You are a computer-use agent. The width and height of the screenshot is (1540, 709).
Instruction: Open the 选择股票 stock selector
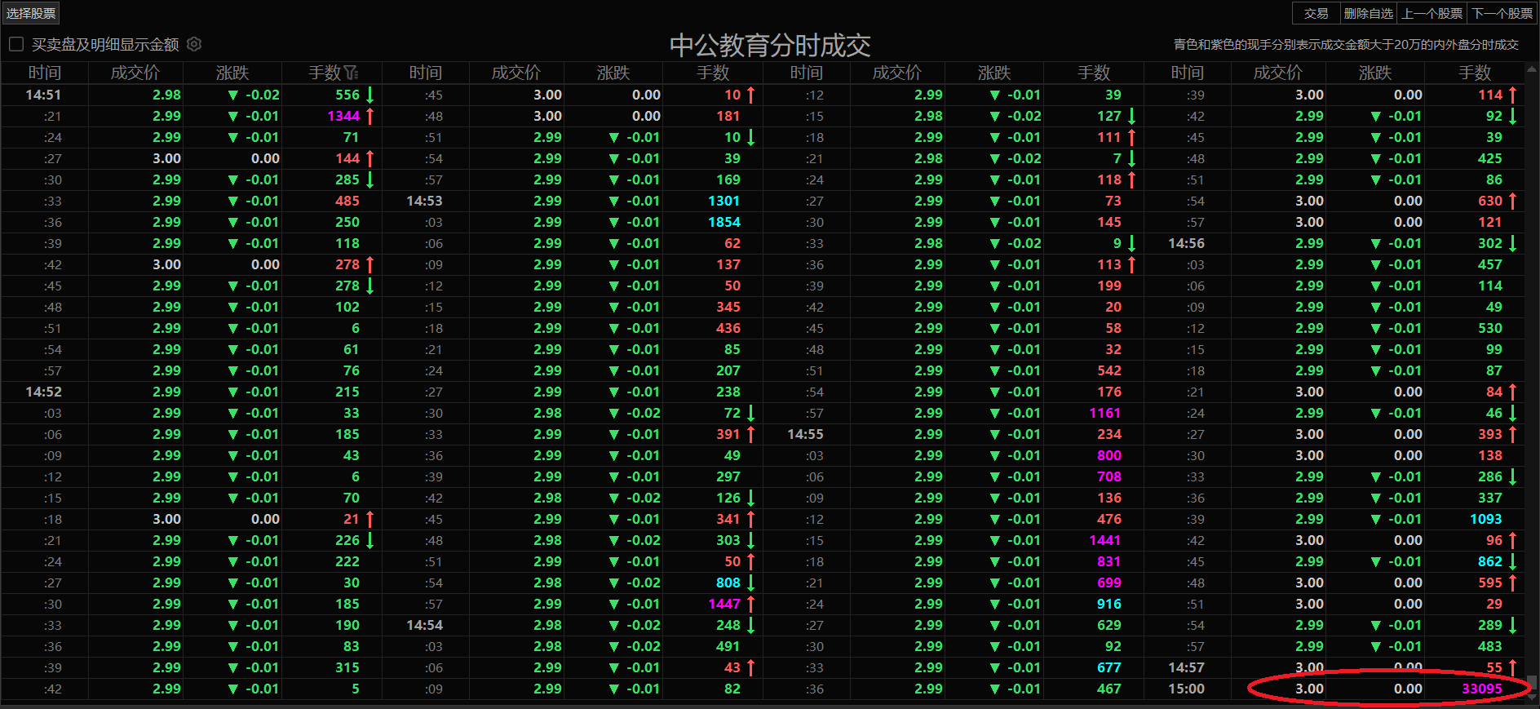coord(31,13)
